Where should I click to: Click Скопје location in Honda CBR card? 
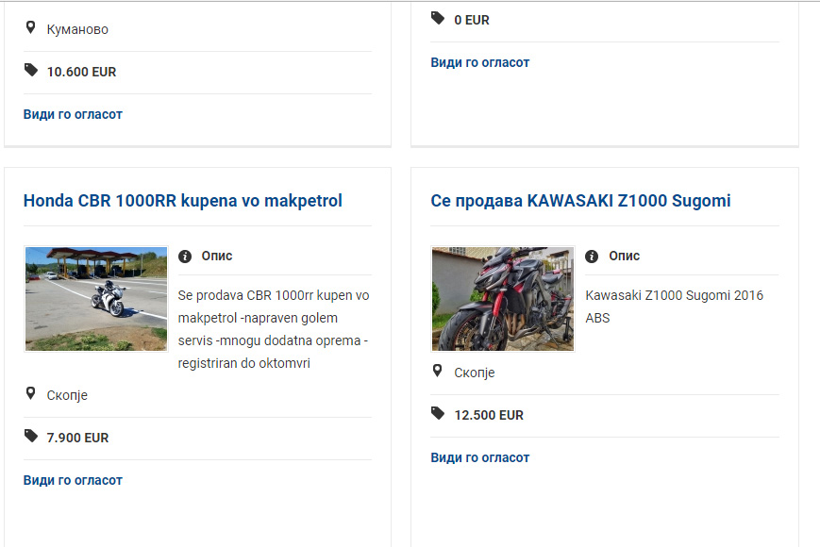[67, 395]
